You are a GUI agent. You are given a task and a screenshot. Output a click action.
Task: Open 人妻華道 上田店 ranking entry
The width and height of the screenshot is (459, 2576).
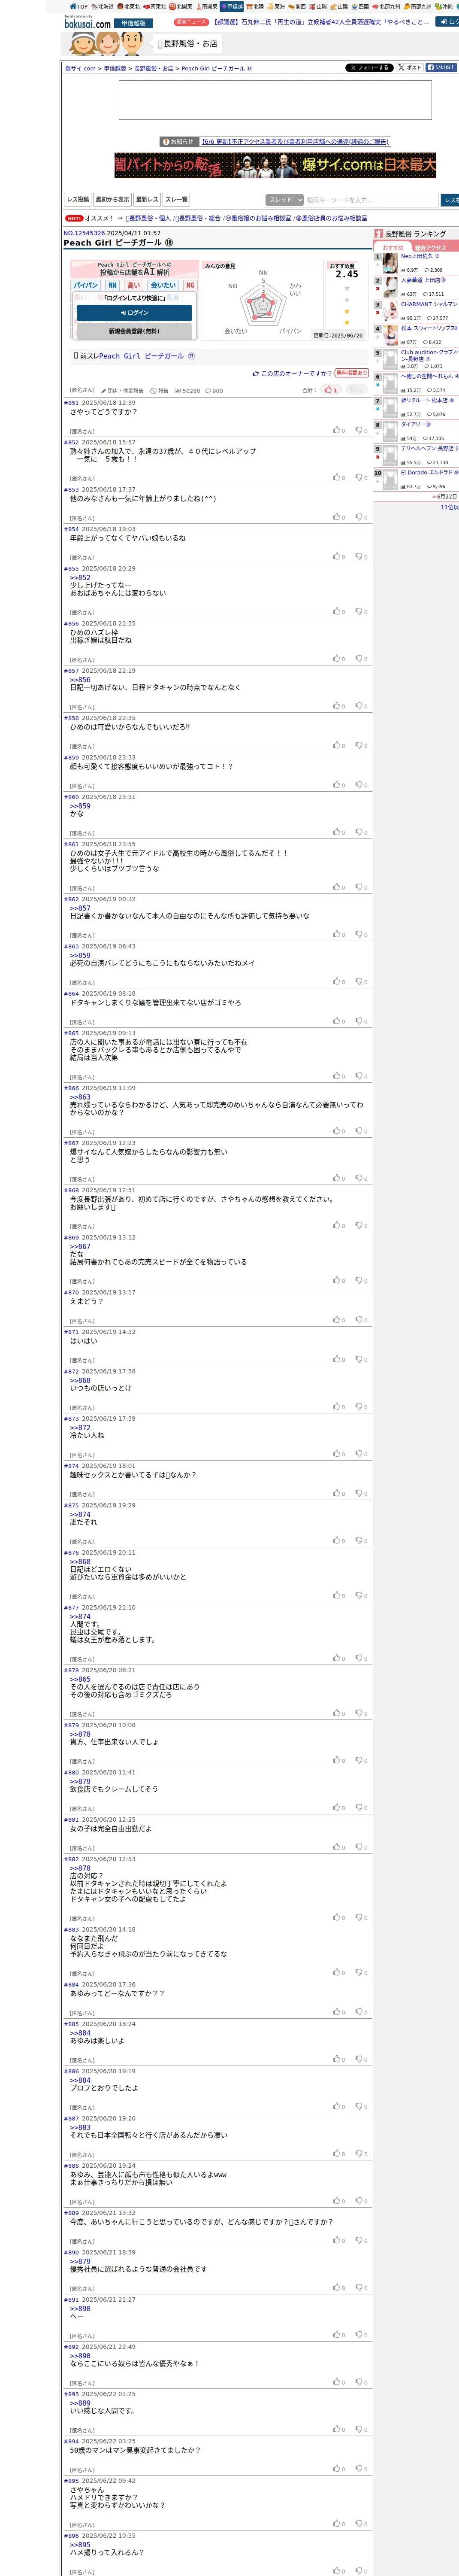423,280
